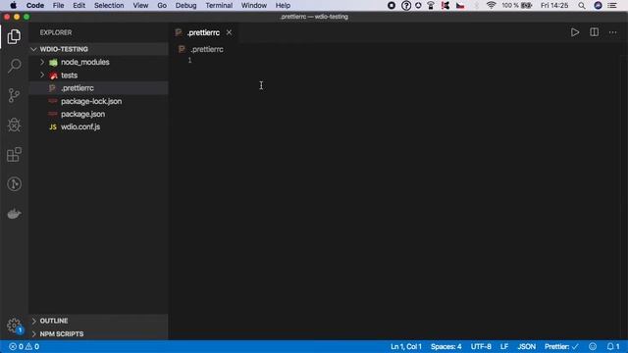The width and height of the screenshot is (628, 353).
Task: Open notifications bell in status bar
Action: tap(612, 346)
